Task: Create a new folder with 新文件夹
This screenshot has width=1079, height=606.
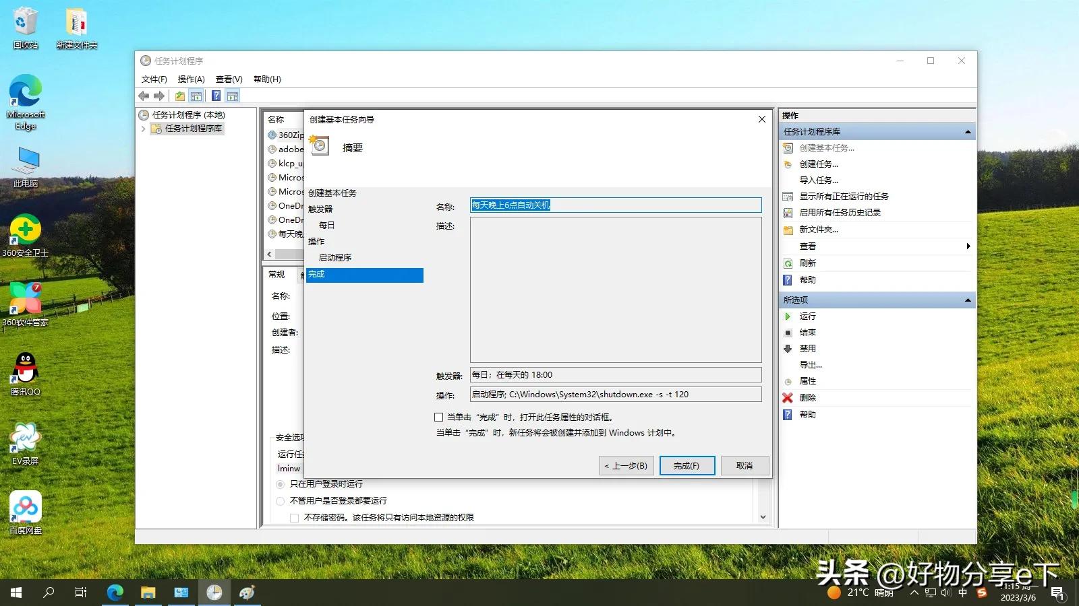Action: coord(817,229)
